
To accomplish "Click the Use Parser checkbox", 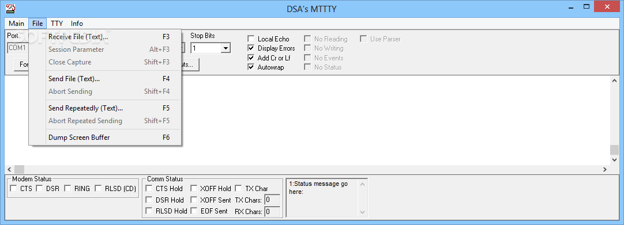I will [x=363, y=39].
